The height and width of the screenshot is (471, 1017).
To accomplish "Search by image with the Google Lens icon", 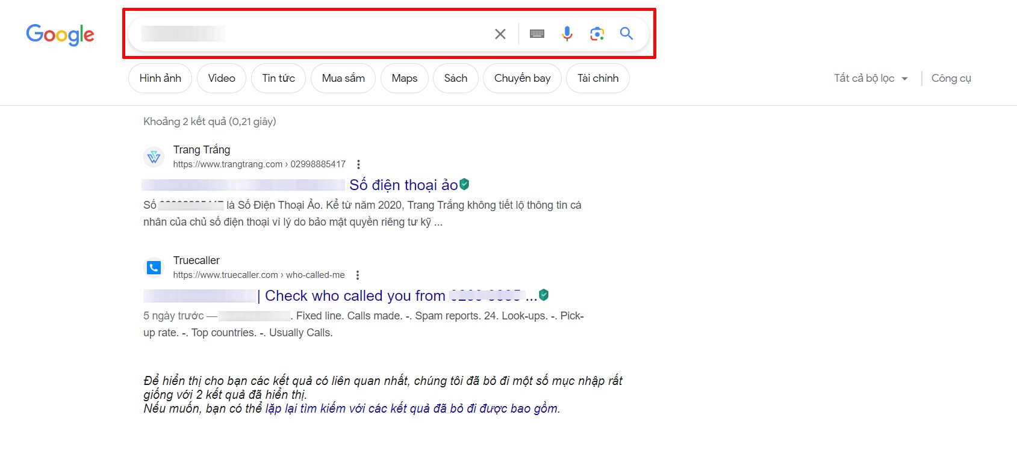I will click(x=597, y=34).
